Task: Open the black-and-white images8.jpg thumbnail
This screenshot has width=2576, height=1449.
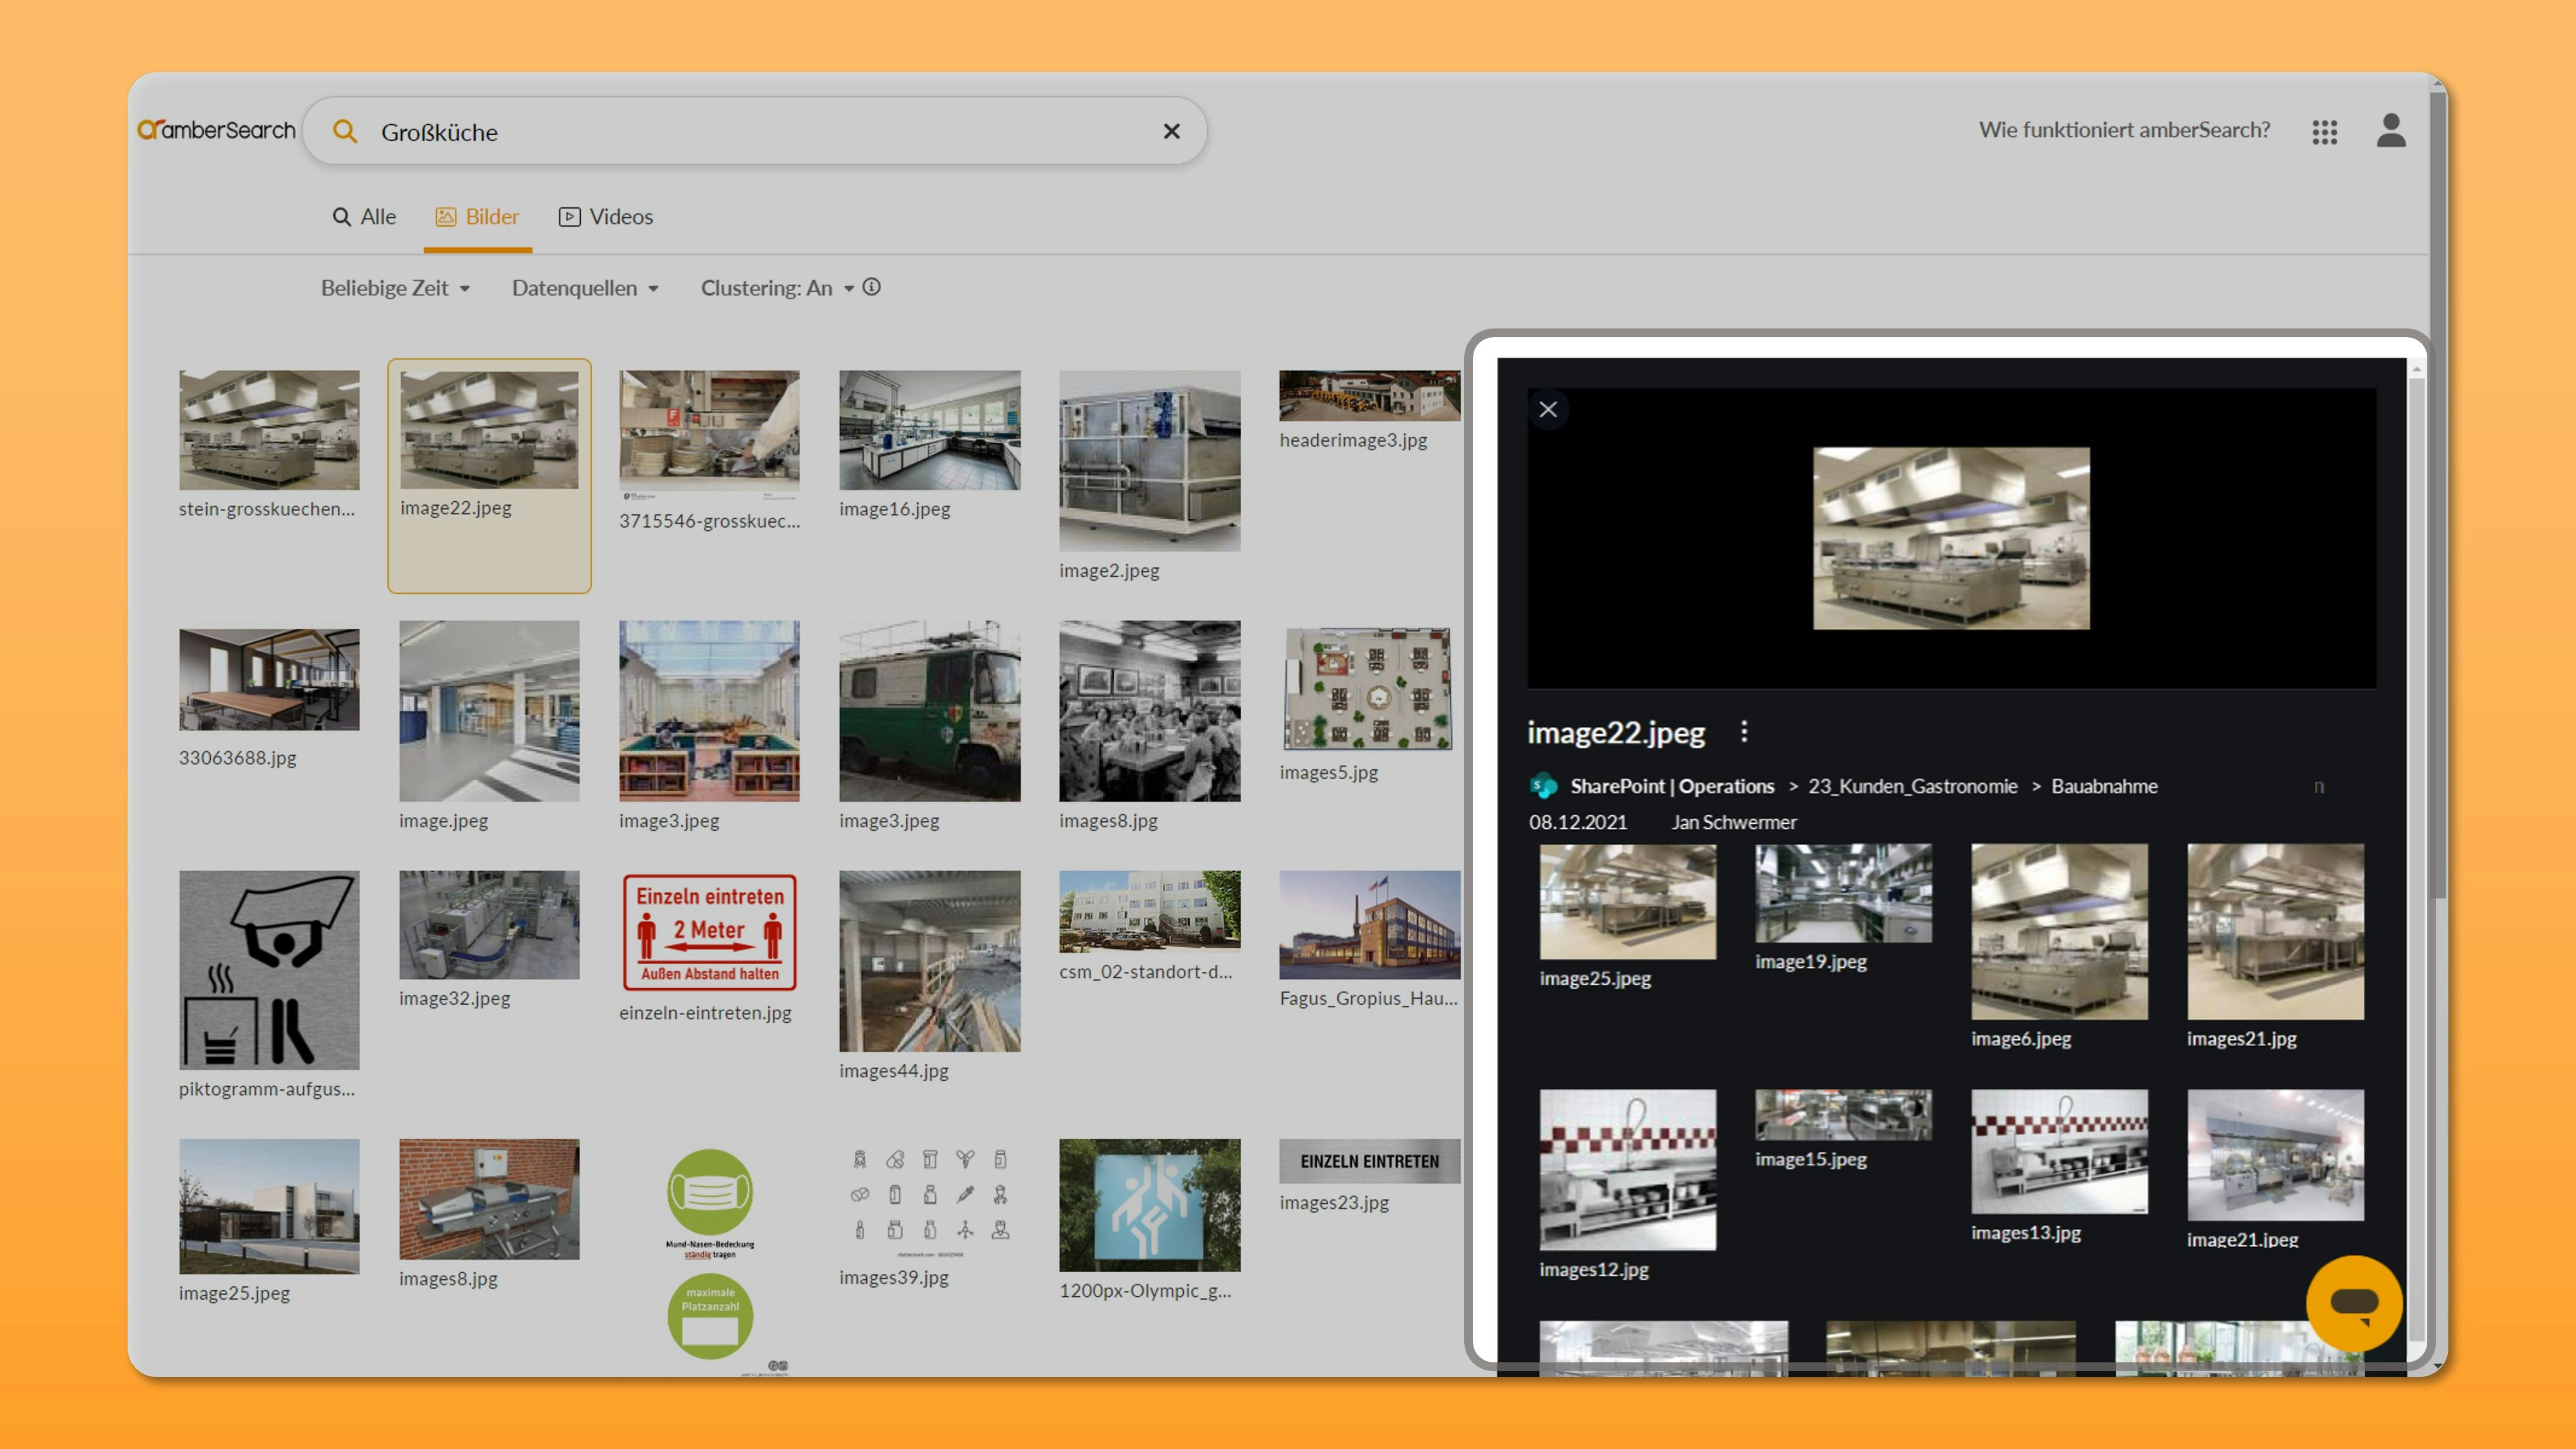Action: 1150,711
